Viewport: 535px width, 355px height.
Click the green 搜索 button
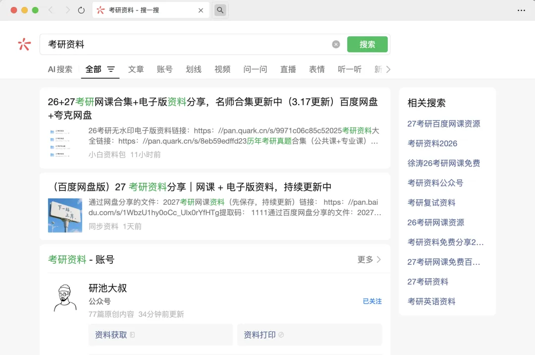point(367,45)
